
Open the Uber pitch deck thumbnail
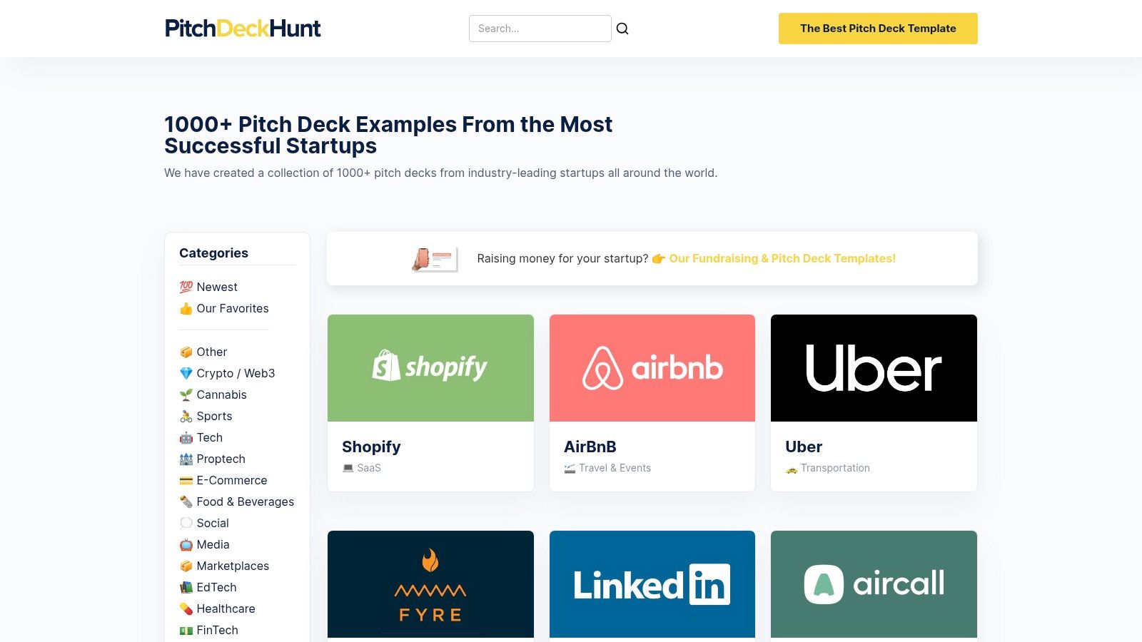point(874,367)
